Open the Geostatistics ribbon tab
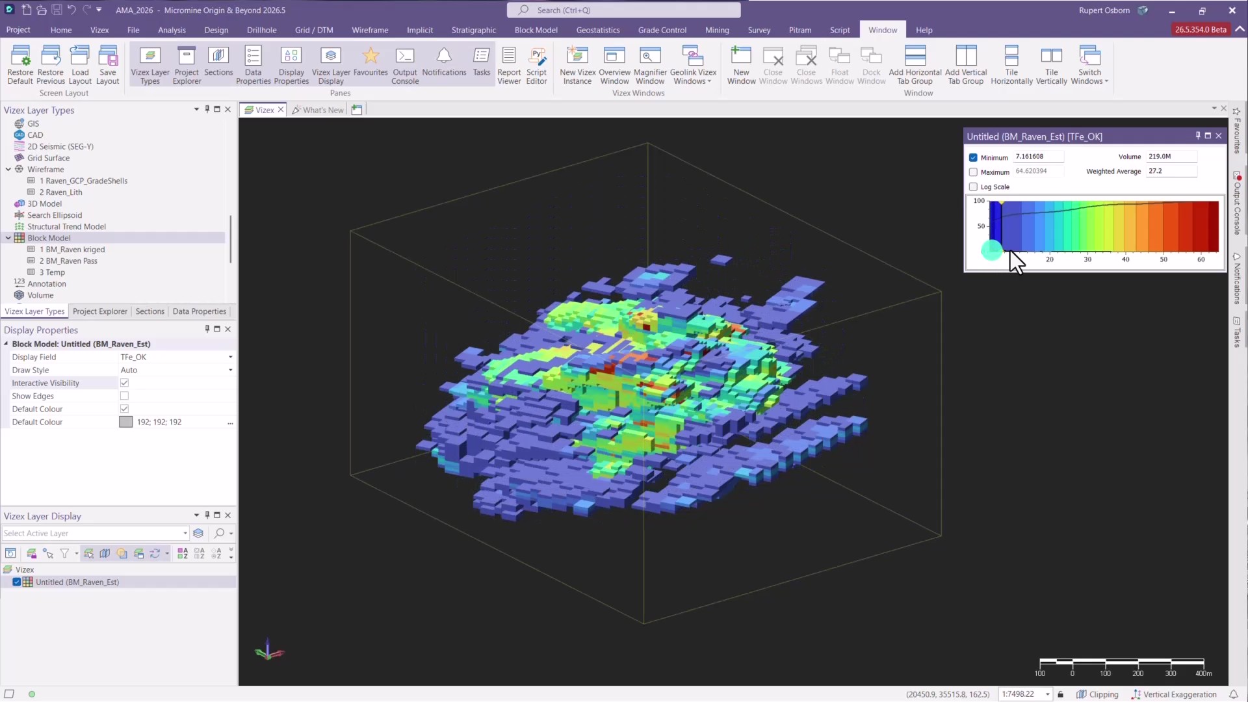Viewport: 1248px width, 702px height. point(597,30)
